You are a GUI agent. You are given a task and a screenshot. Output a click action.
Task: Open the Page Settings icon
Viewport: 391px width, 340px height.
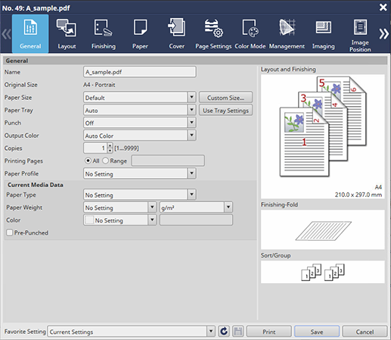pos(213,28)
